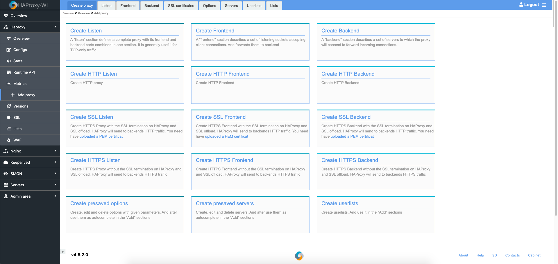This screenshot has height=264, width=558.
Task: Click PEM certificat link in SSL Listen card
Action: 101,136
